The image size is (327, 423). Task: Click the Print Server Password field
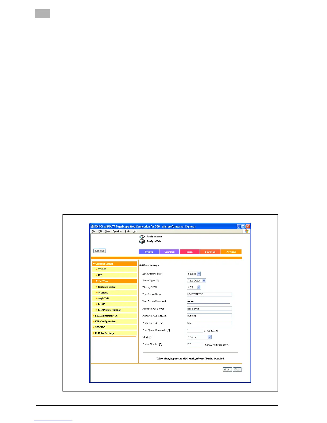point(208,301)
